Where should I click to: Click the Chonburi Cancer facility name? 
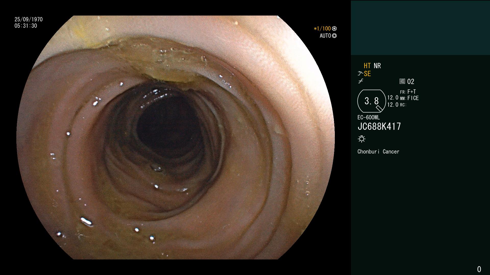378,152
